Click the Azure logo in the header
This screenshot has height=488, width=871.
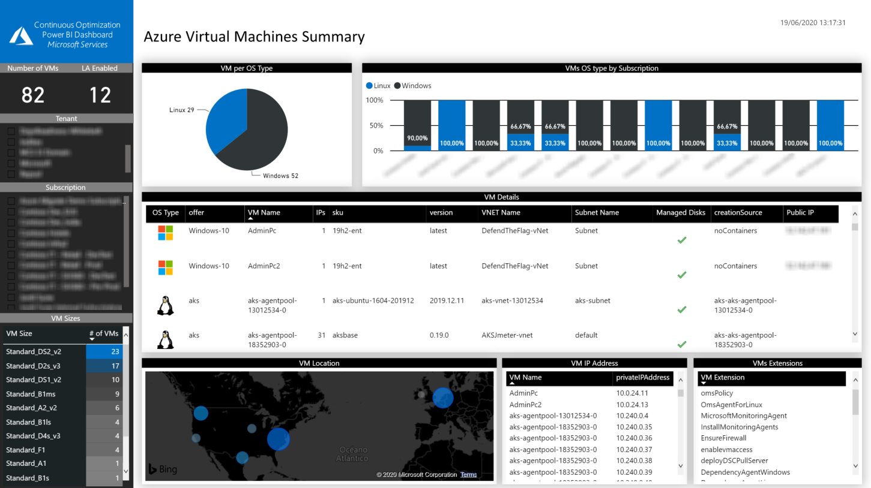click(x=21, y=35)
